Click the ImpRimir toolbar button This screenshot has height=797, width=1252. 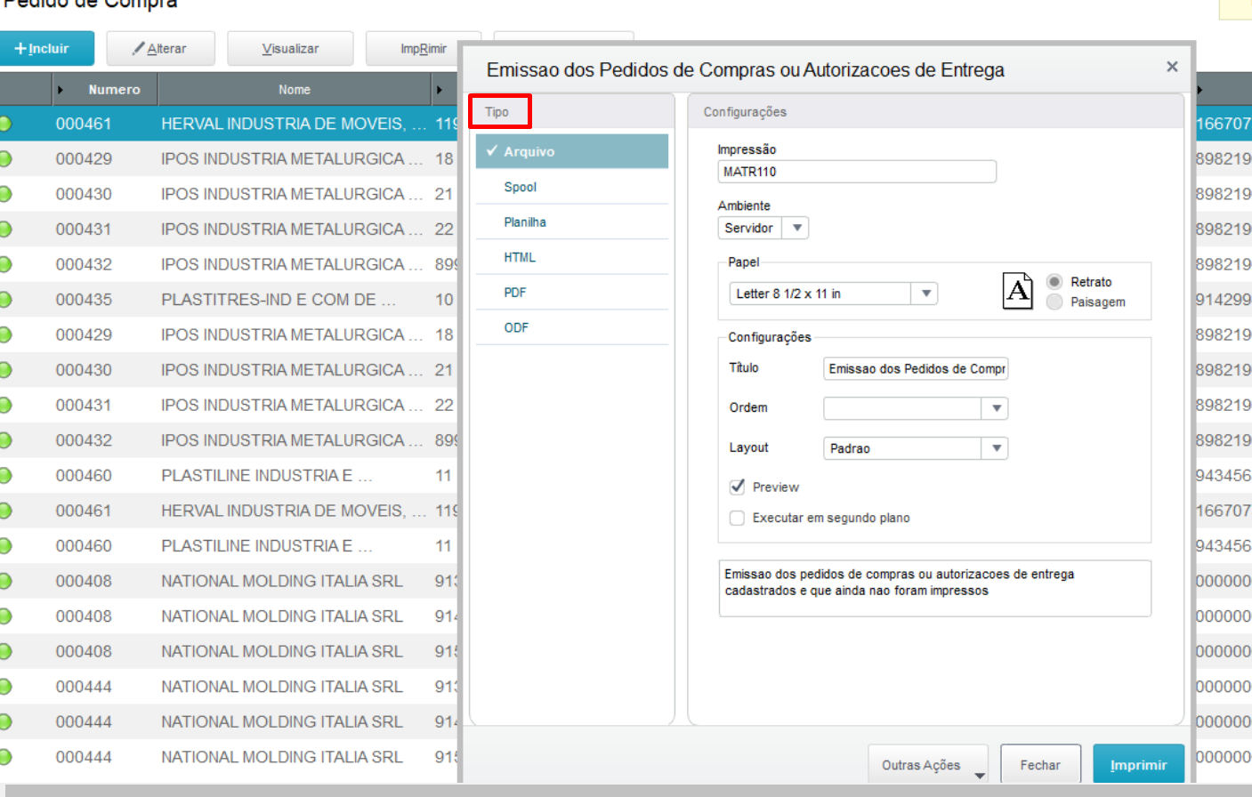click(412, 49)
